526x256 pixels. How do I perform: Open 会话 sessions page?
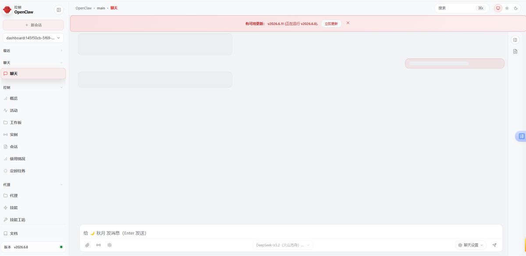(x=33, y=147)
